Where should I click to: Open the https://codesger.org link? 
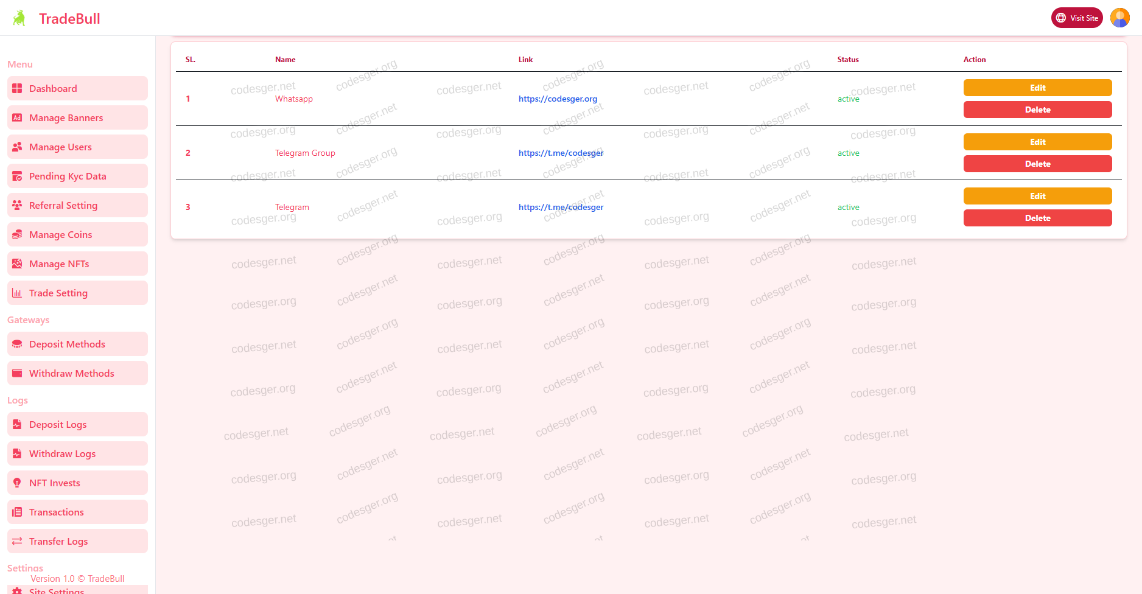tap(558, 99)
